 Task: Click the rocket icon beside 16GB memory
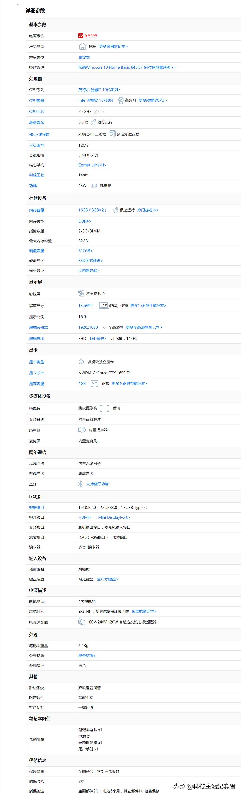pyautogui.click(x=115, y=210)
